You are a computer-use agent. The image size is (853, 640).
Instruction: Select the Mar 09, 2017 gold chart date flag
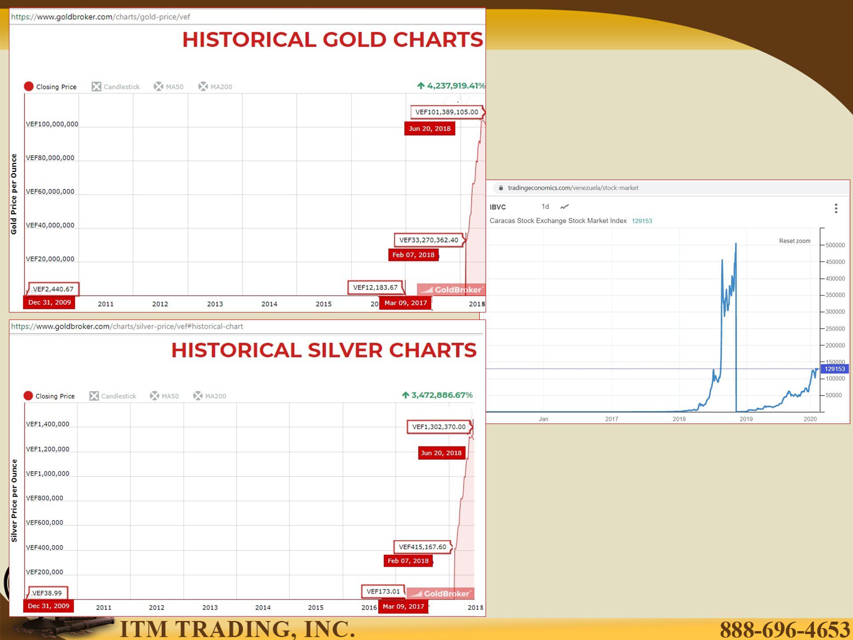[x=406, y=303]
